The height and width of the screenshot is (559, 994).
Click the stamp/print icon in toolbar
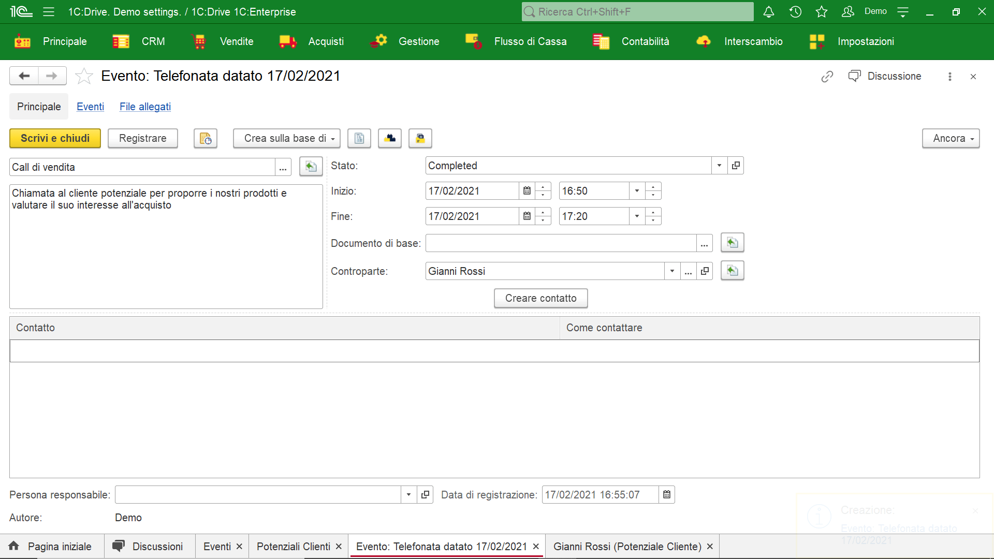tap(420, 139)
